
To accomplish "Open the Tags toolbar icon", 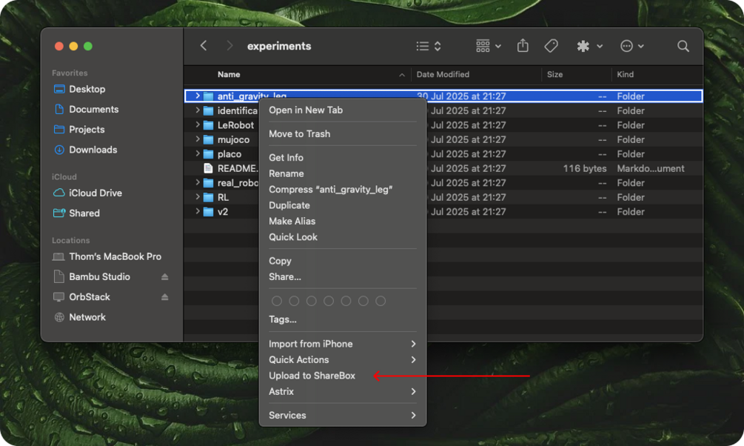I will [x=551, y=46].
